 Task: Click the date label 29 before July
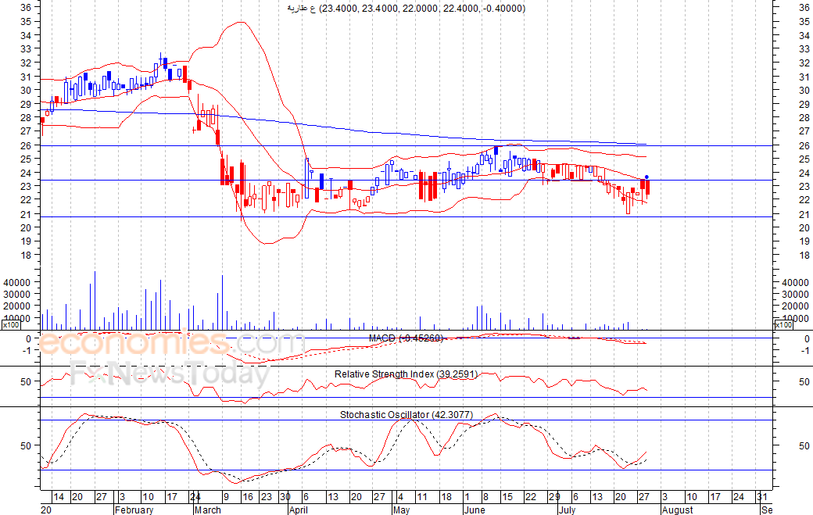[554, 497]
